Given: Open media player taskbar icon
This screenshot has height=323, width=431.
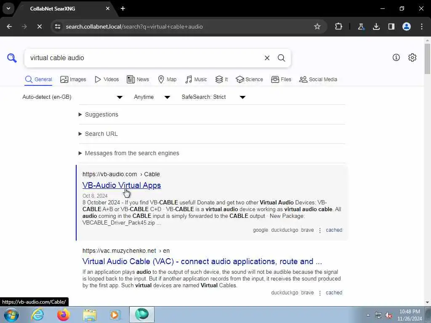Looking at the screenshot, I should 115,315.
